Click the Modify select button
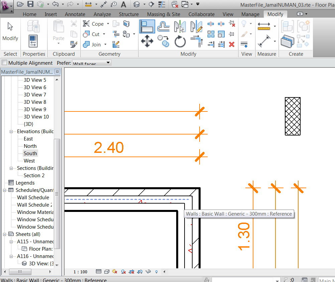This screenshot has width=335, height=282. coord(10,32)
